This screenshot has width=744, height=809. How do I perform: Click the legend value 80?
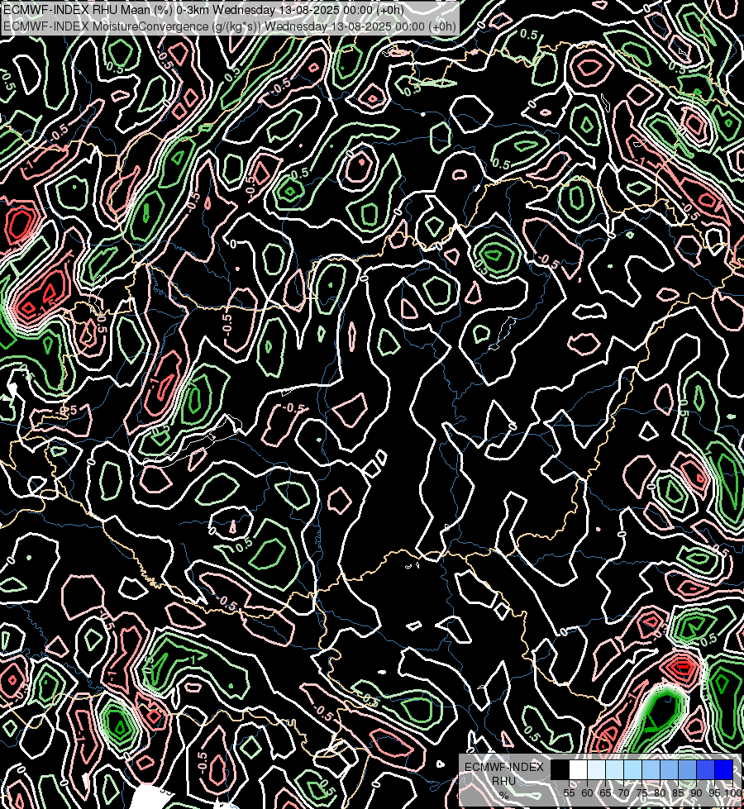pos(660,793)
